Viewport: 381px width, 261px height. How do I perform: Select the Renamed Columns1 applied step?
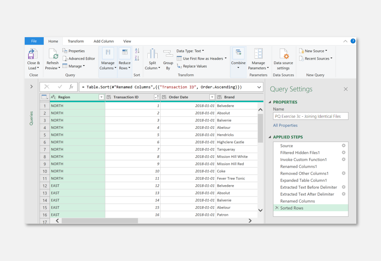[x=298, y=166]
